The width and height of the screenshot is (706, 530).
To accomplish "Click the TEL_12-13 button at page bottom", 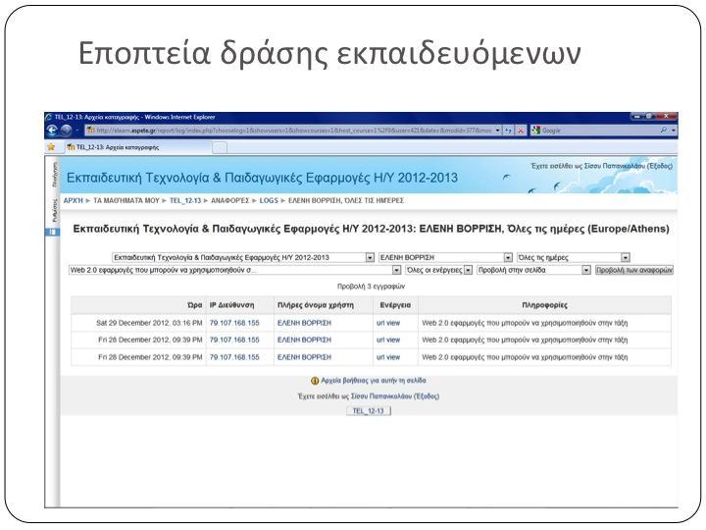I will (369, 411).
